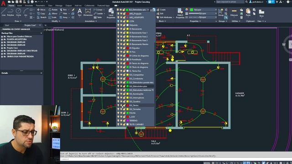Click the Group tool

pyautogui.click(x=221, y=13)
